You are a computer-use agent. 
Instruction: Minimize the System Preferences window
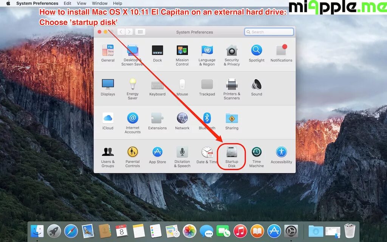click(105, 32)
